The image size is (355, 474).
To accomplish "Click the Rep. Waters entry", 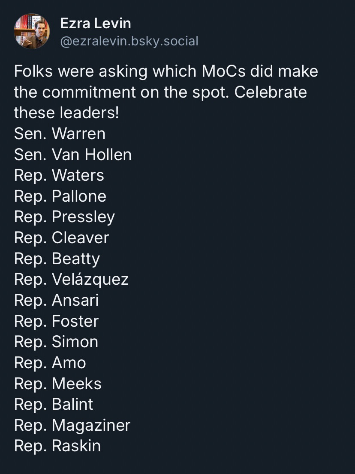I will click(x=59, y=175).
